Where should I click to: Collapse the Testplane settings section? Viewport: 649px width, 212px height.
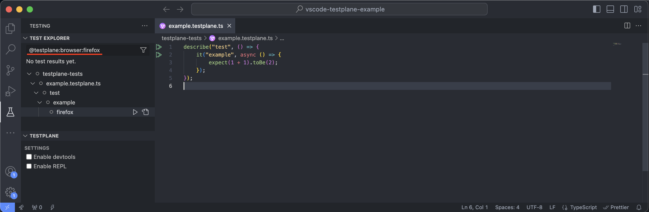[25, 136]
